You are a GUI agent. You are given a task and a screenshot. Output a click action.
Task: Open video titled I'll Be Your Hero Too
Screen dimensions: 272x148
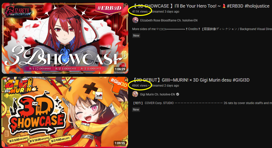pos(201,6)
